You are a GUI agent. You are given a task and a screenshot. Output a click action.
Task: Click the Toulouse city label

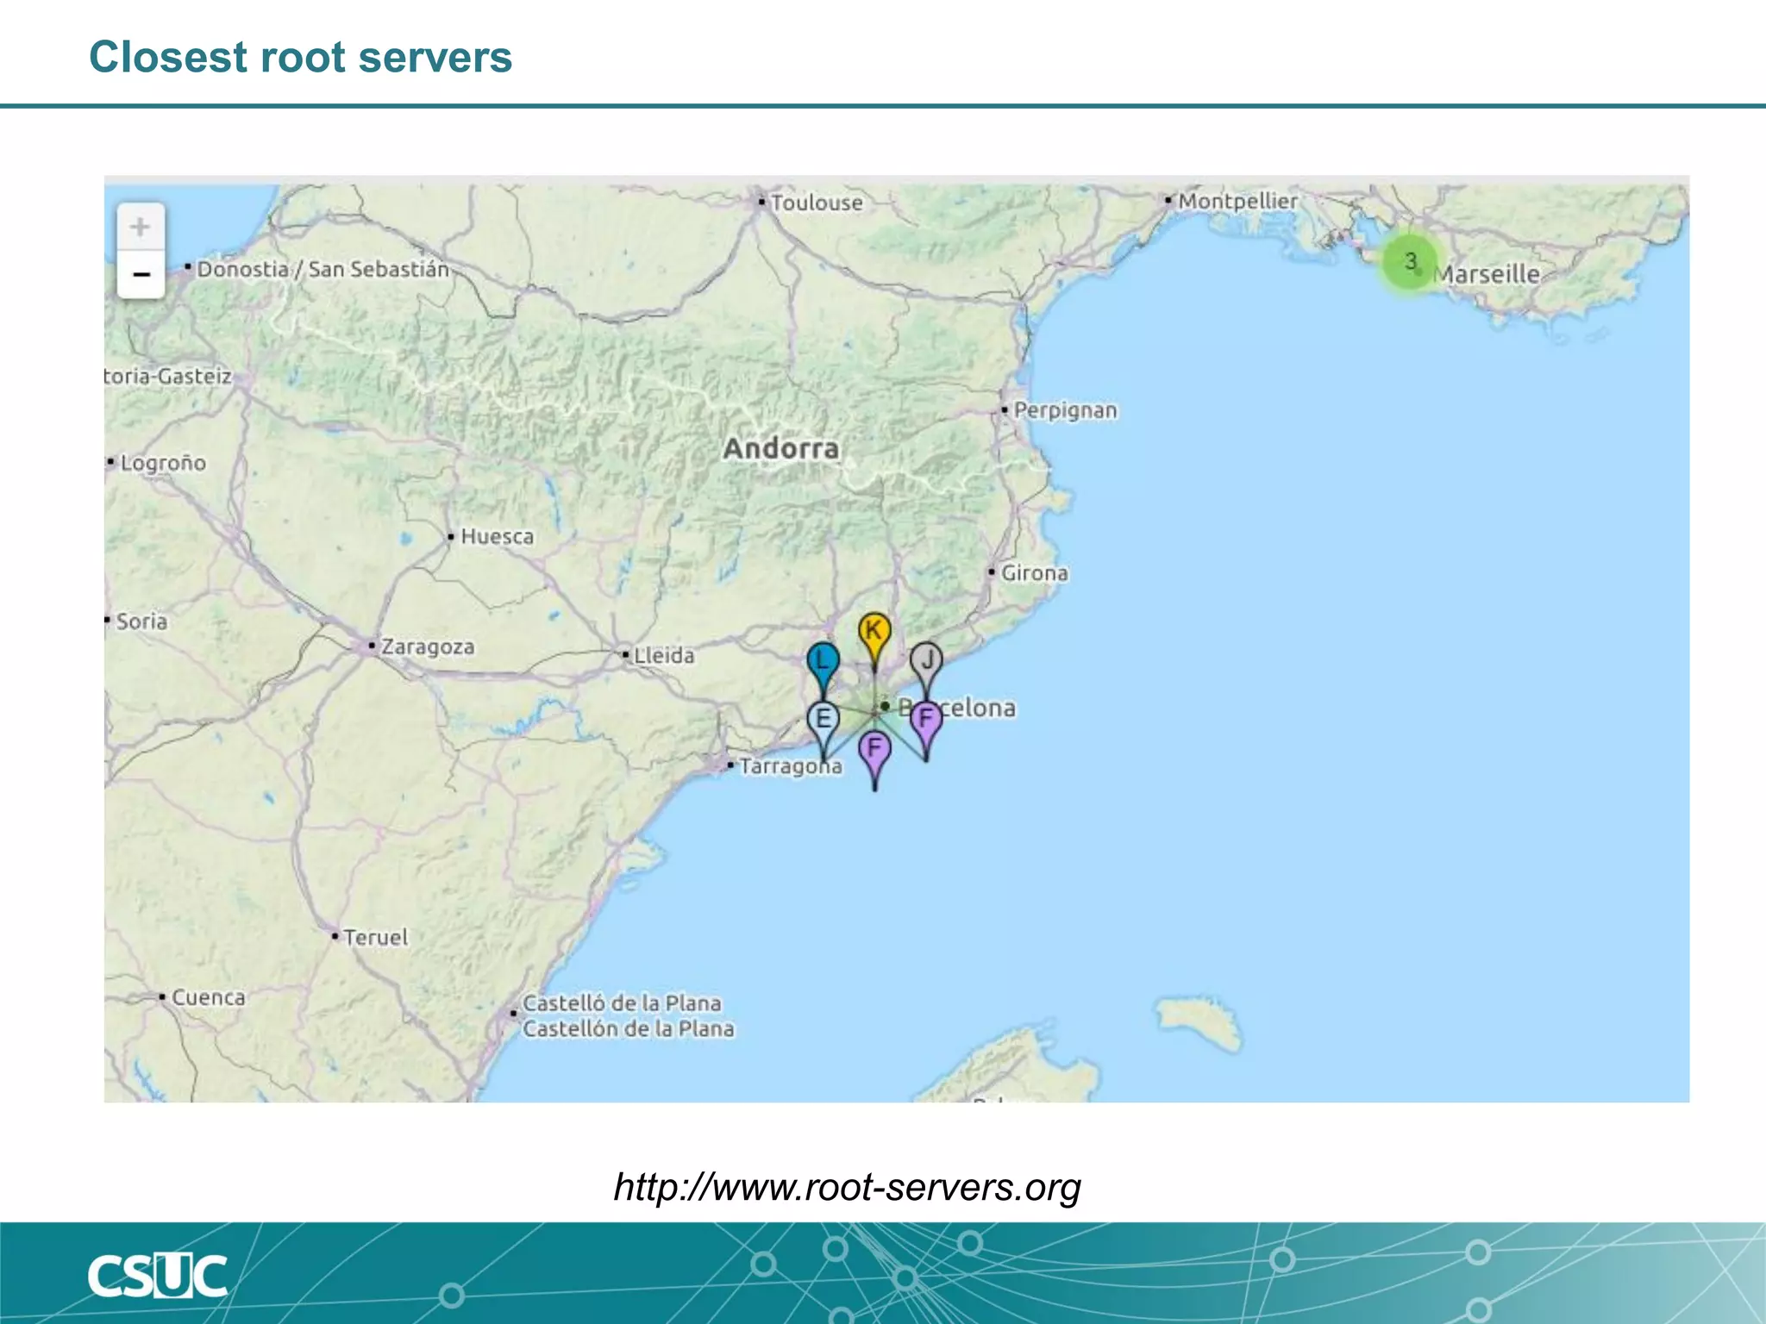click(x=816, y=203)
